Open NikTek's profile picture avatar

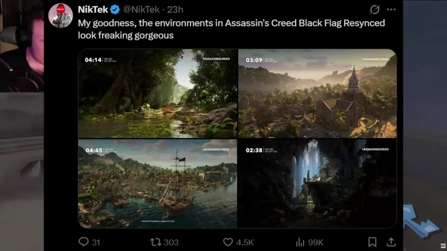click(x=60, y=16)
